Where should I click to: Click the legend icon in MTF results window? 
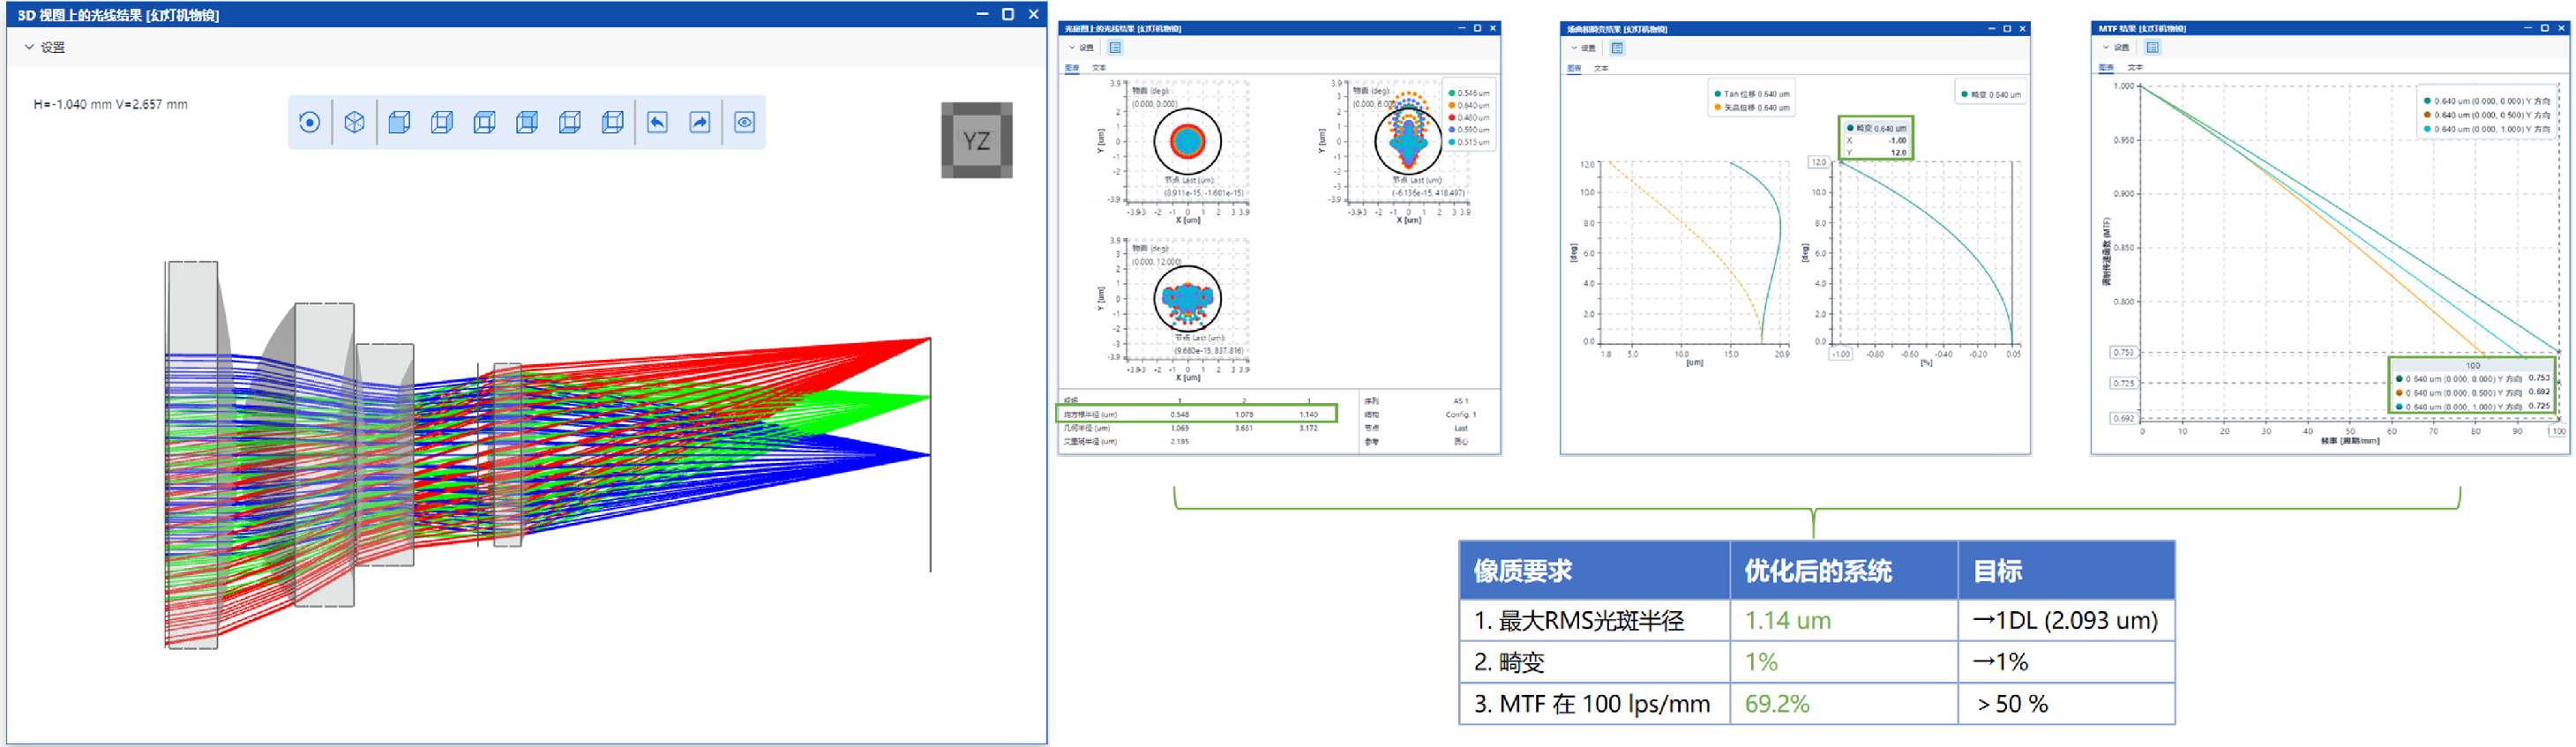2152,47
